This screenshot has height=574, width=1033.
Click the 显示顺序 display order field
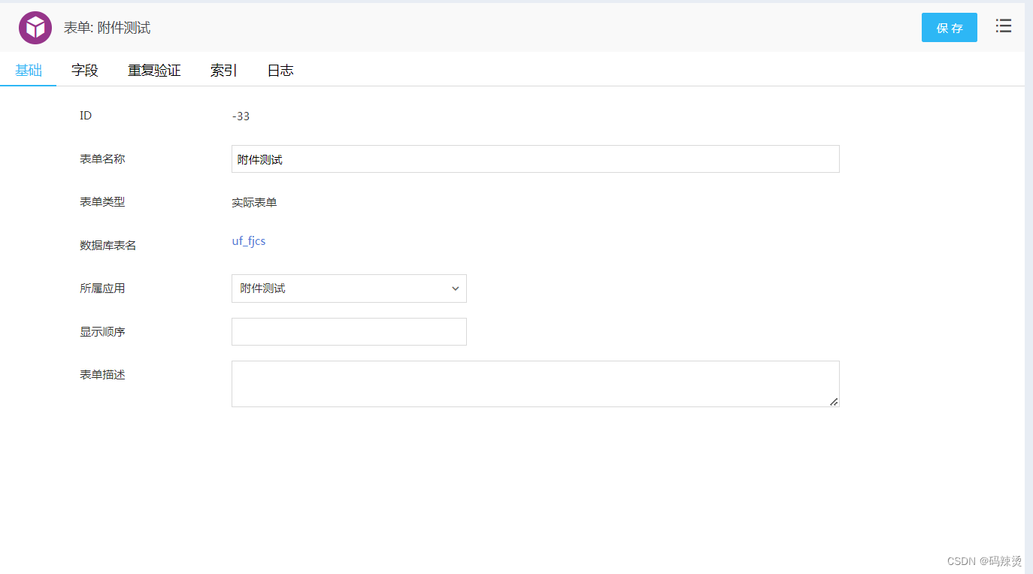tap(349, 331)
